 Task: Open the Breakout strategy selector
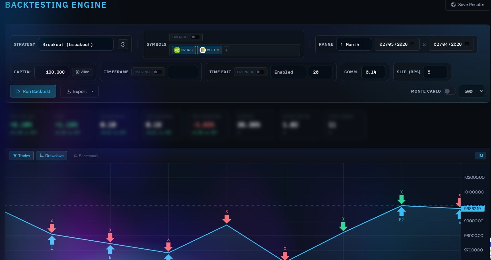pos(76,44)
